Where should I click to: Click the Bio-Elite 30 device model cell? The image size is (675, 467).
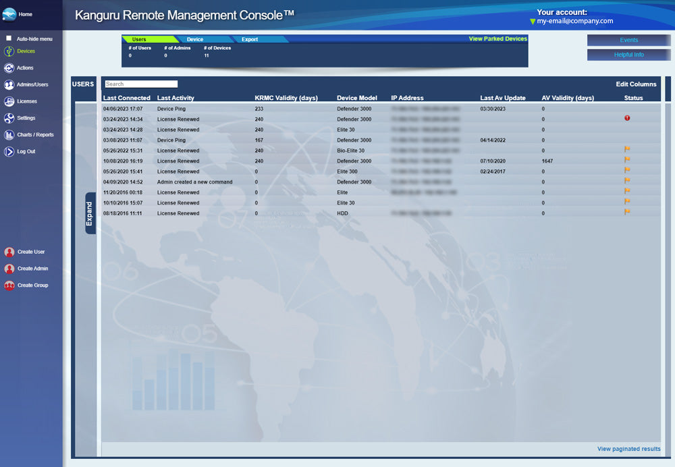(350, 150)
